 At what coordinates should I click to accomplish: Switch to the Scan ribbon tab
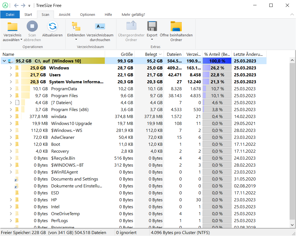(45, 14)
